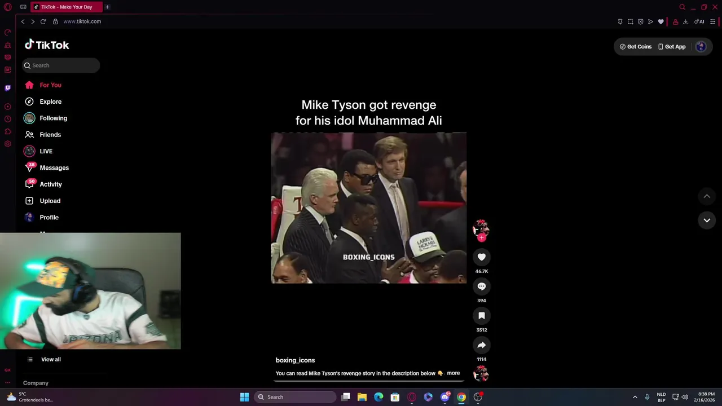Seek using the video progress bar

coord(369,381)
